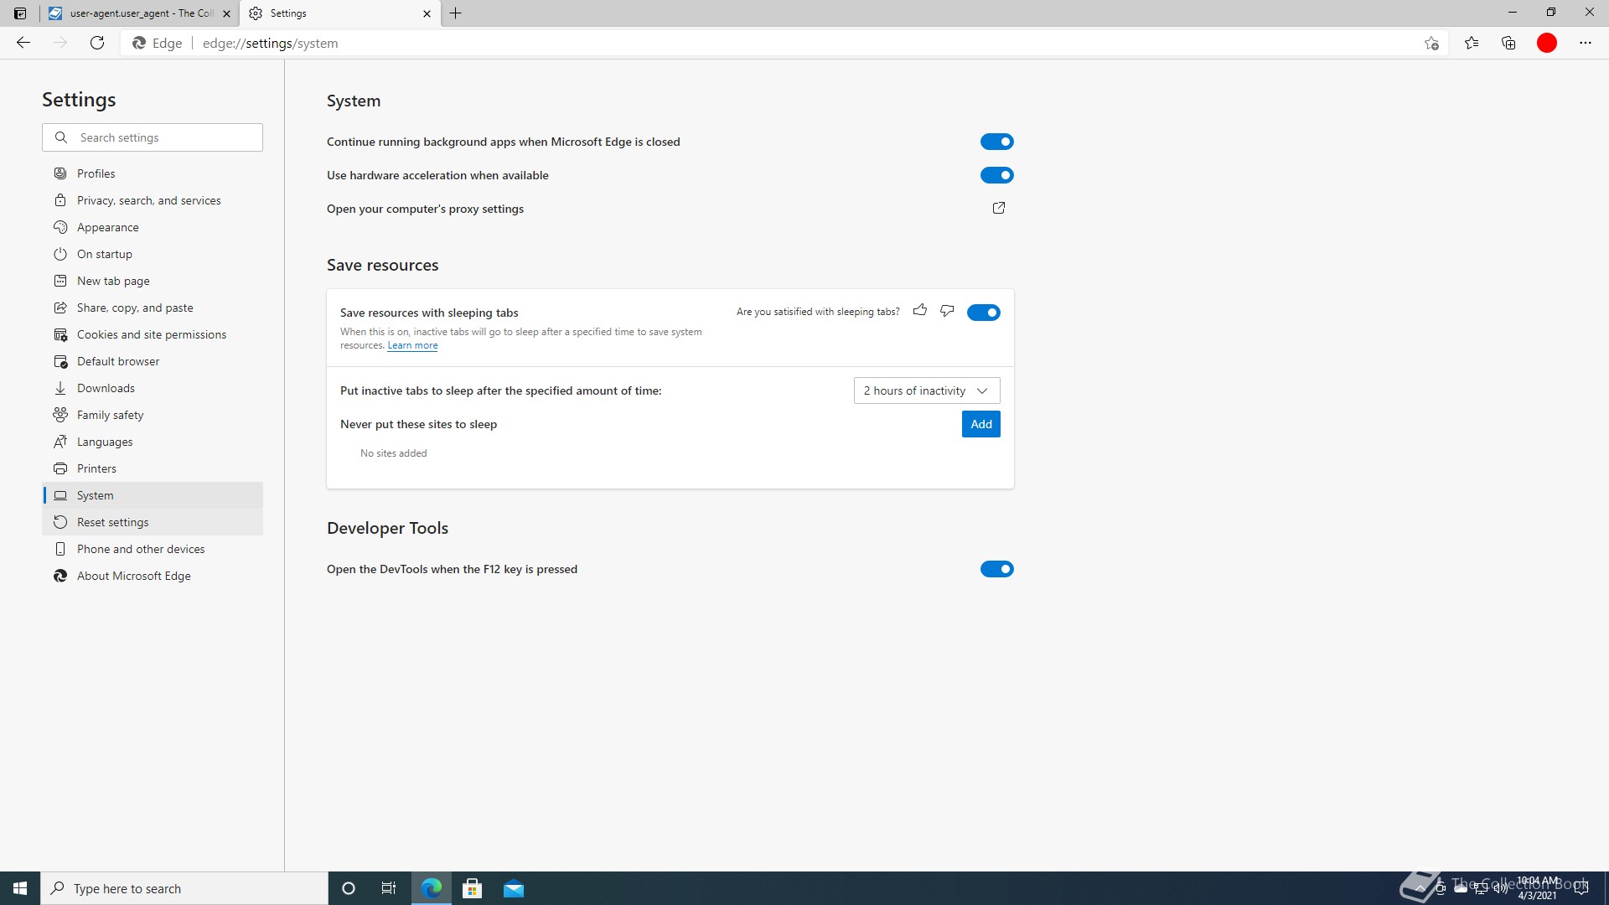The height and width of the screenshot is (905, 1609).
Task: Open Privacy, search, and services settings
Action: pyautogui.click(x=148, y=200)
